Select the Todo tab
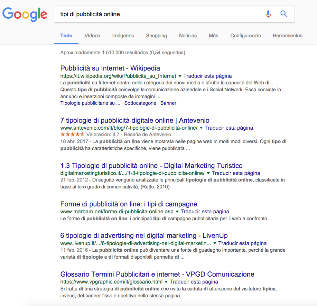Screen dimensions: 317x306 66,36
